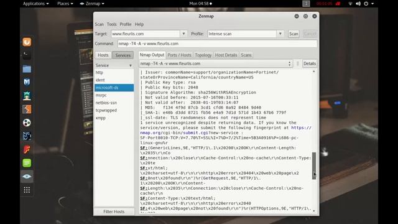Click the output scroll down arrow
This screenshot has width=398, height=224.
tap(314, 210)
